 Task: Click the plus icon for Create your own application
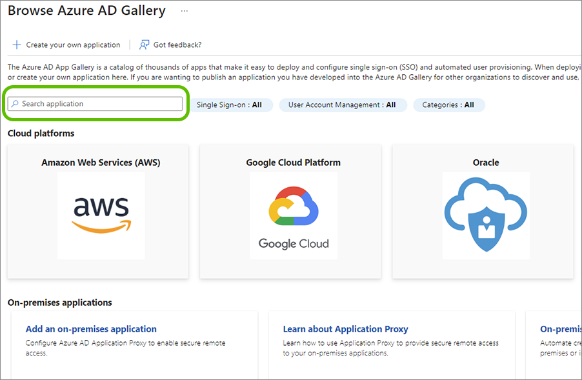(17, 45)
